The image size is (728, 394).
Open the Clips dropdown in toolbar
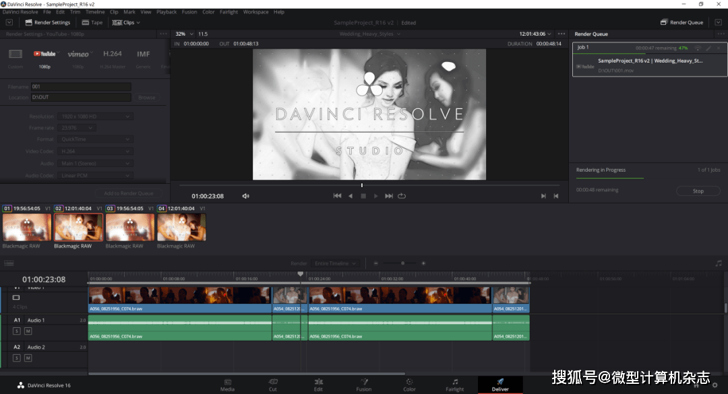click(x=126, y=22)
